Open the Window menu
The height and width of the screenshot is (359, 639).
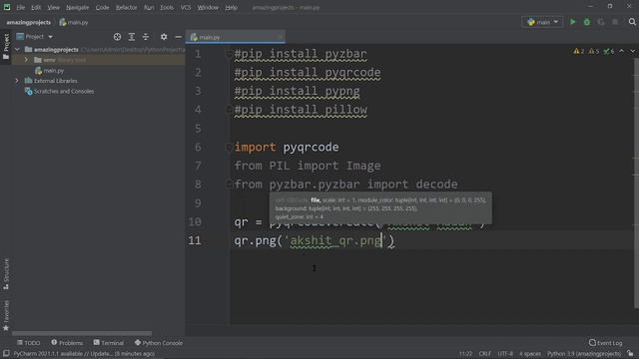coord(208,7)
